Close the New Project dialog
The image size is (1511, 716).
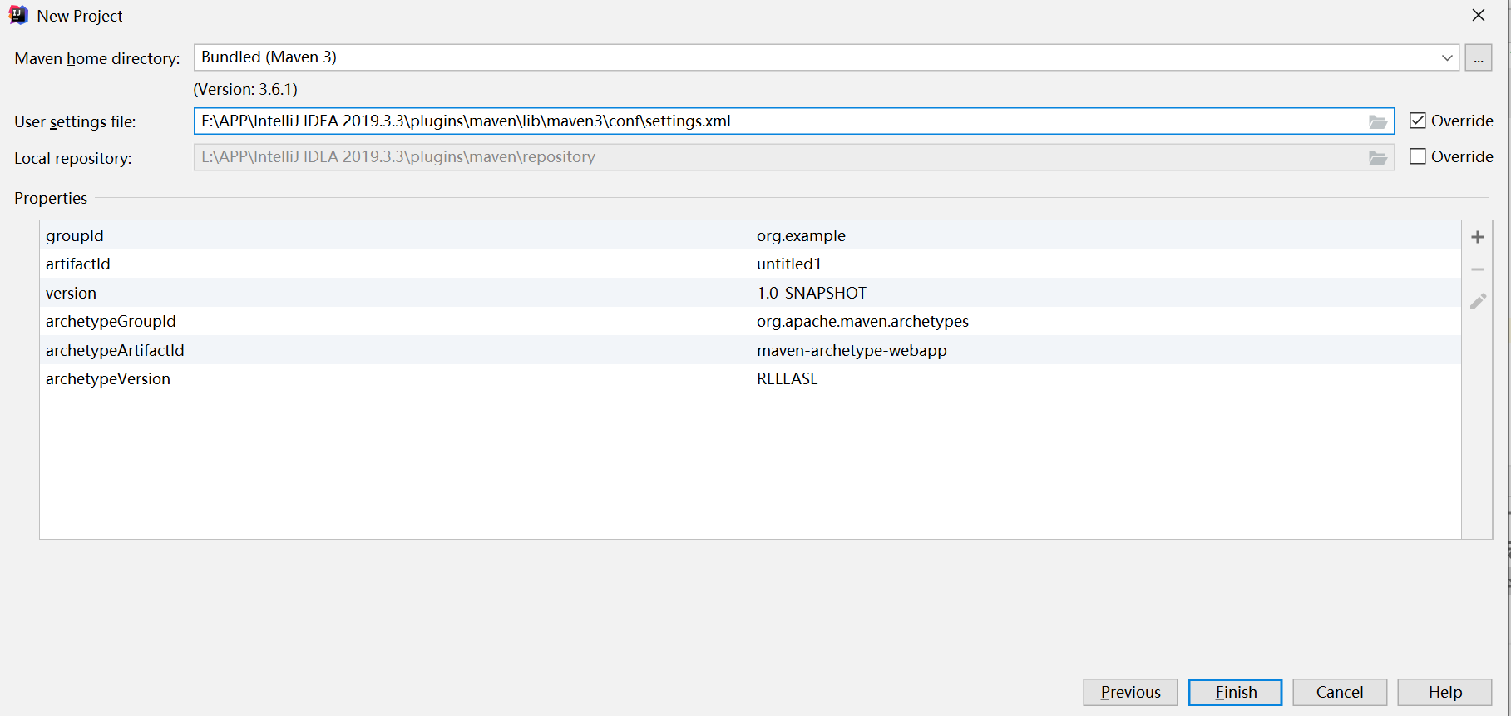pos(1478,15)
